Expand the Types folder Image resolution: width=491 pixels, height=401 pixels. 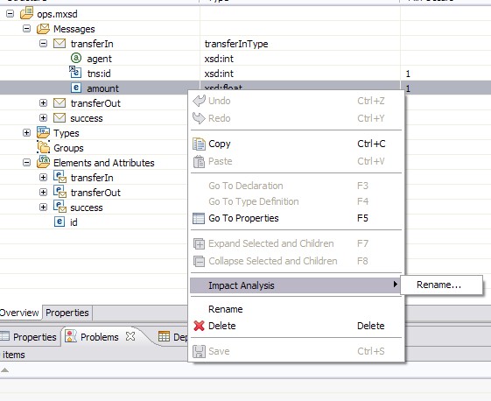click(x=26, y=133)
